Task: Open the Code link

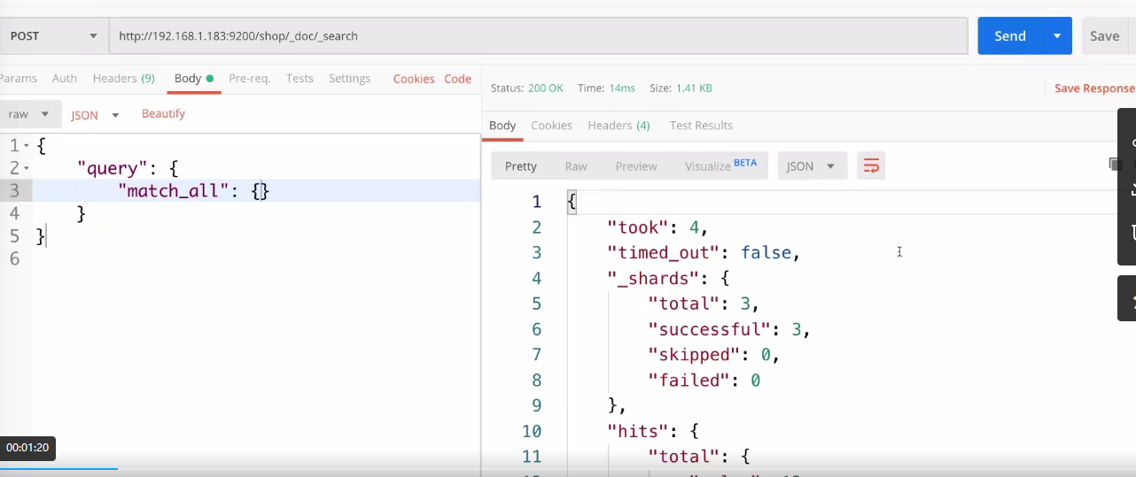Action: (457, 79)
